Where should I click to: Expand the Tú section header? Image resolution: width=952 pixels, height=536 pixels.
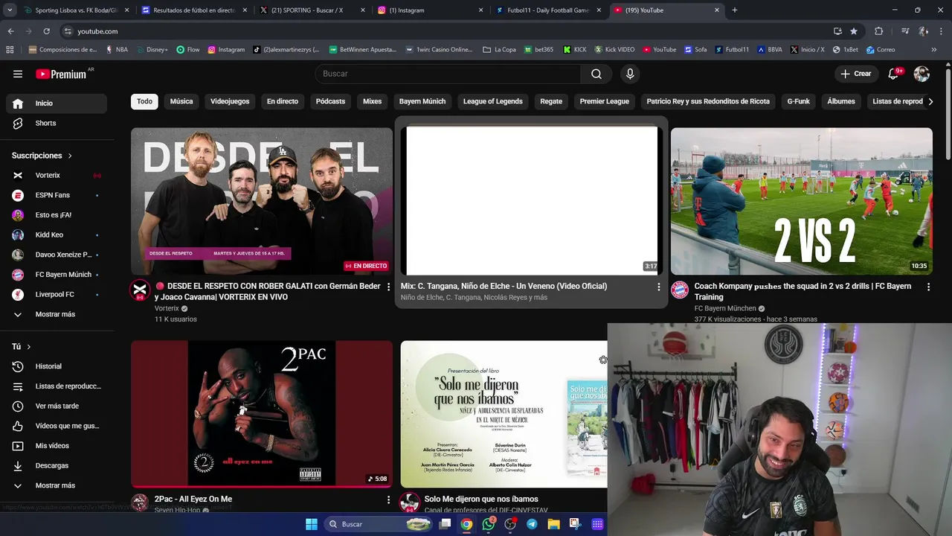pos(21,347)
